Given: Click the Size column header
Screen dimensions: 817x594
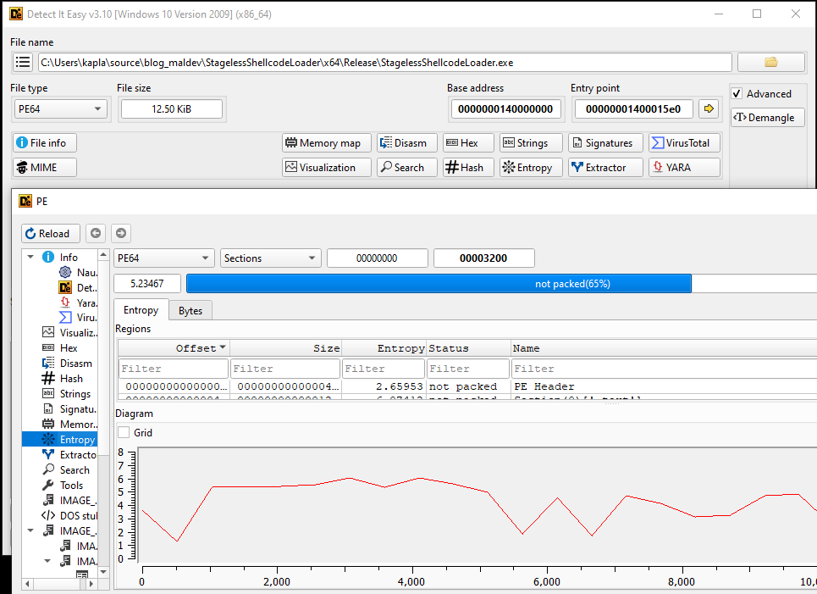Looking at the screenshot, I should coord(285,348).
